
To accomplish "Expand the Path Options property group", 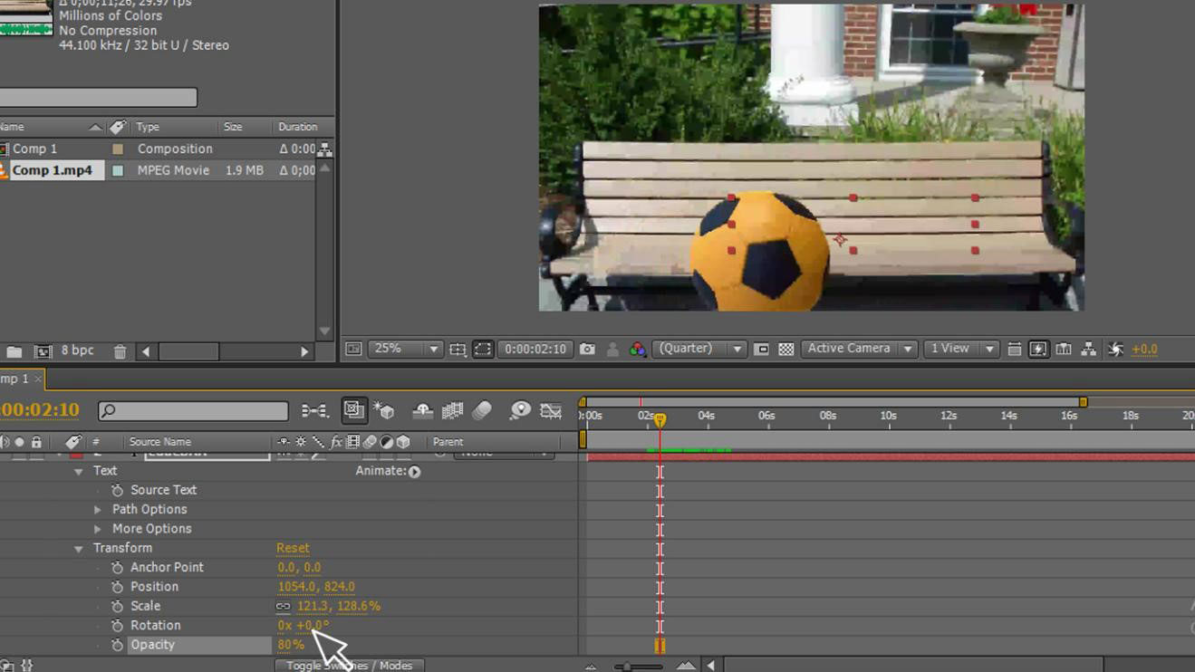I will click(98, 510).
